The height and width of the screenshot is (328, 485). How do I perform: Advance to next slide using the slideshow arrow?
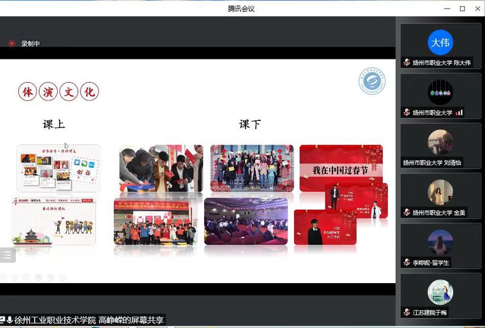[x=15, y=277]
